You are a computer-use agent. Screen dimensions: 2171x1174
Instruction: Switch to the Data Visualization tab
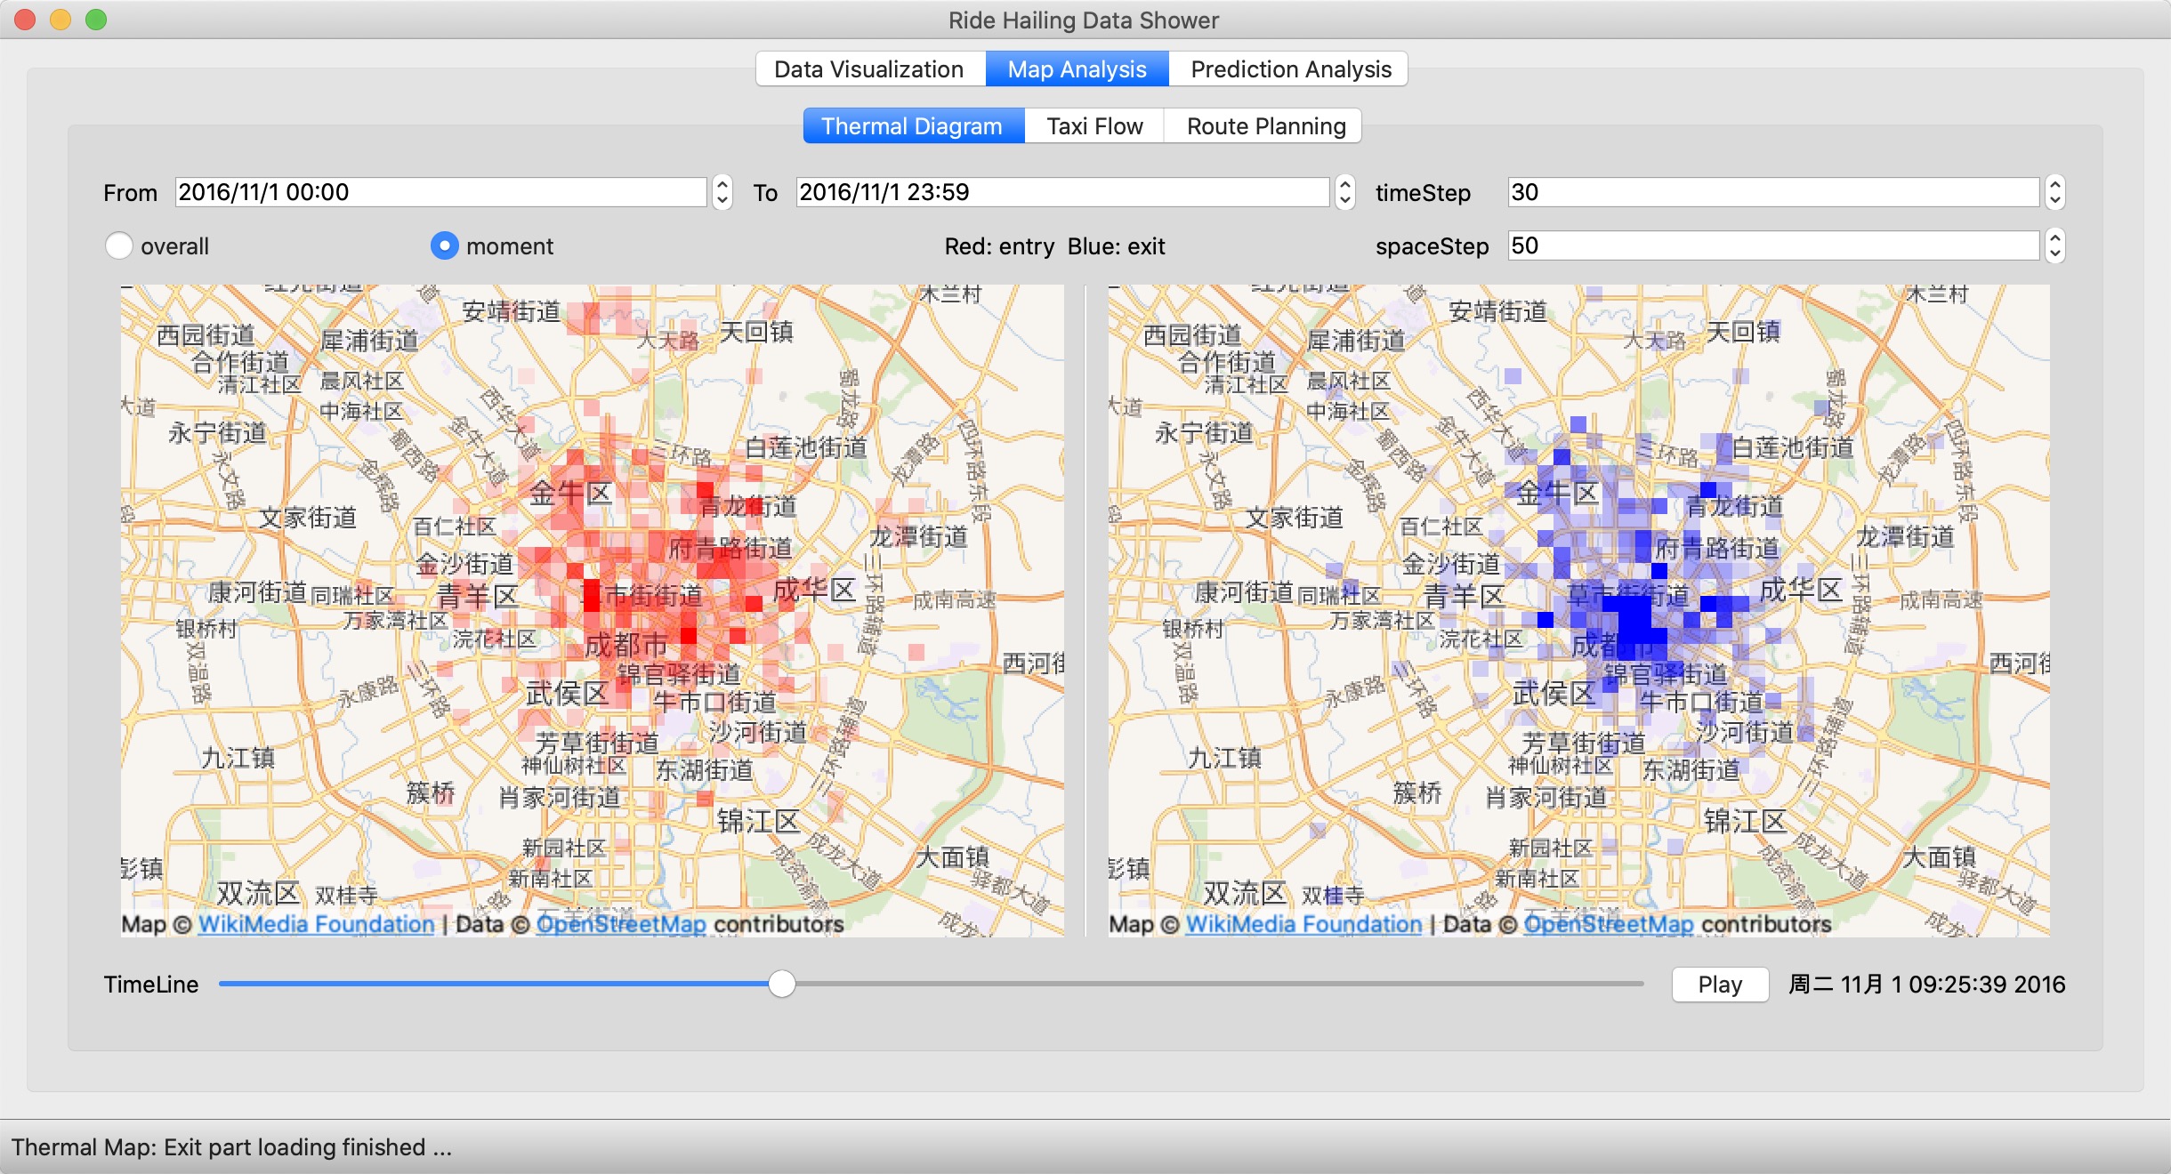click(x=869, y=69)
